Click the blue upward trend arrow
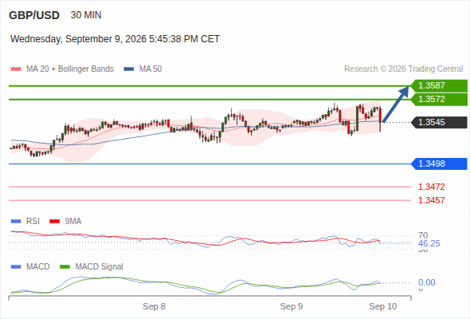 click(x=396, y=104)
